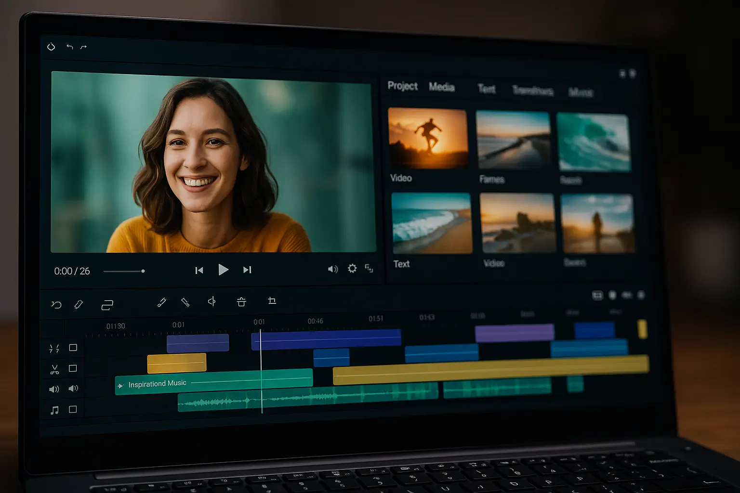
Task: Toggle the checkbox on the cut track row
Action: coord(73,368)
